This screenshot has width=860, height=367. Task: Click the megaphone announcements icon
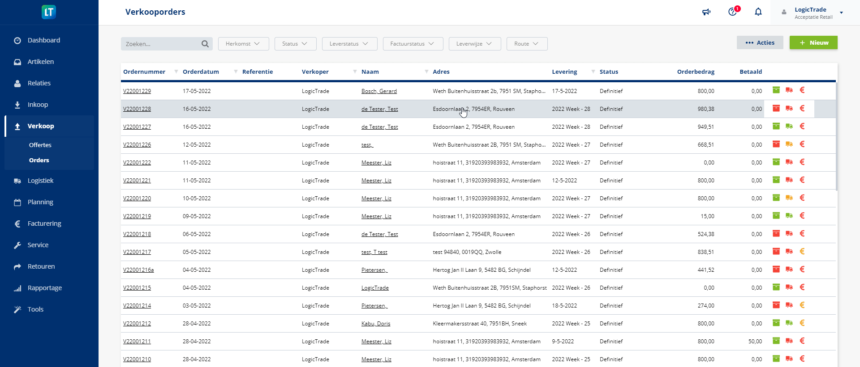[706, 12]
